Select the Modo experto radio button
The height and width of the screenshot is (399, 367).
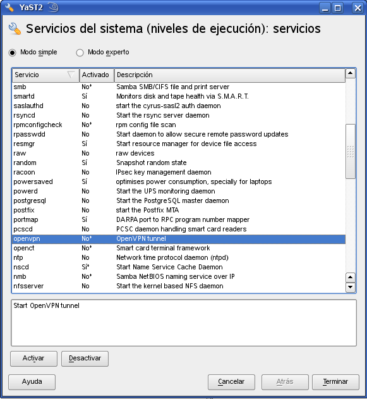coord(80,52)
